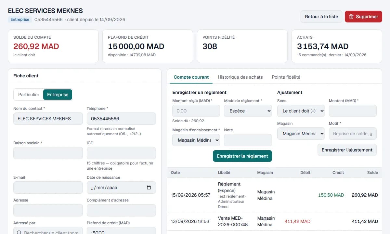Image resolution: width=390 pixels, height=234 pixels.
Task: Click the Plafond de crédit input field
Action: pyautogui.click(x=121, y=230)
